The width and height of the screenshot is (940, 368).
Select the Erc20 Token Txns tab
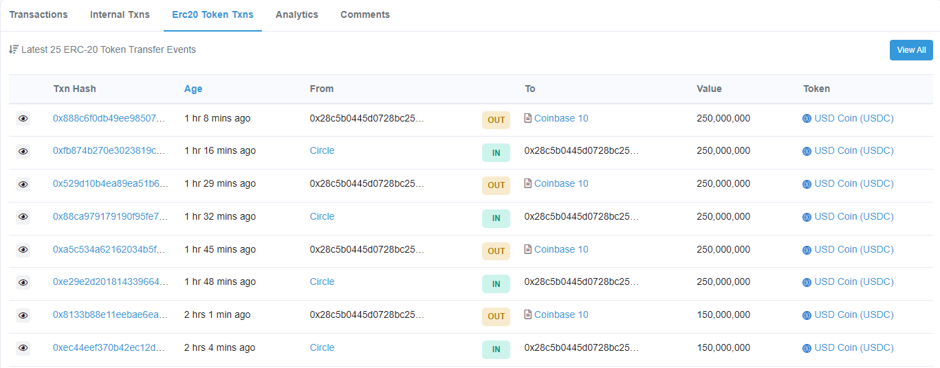(x=212, y=14)
